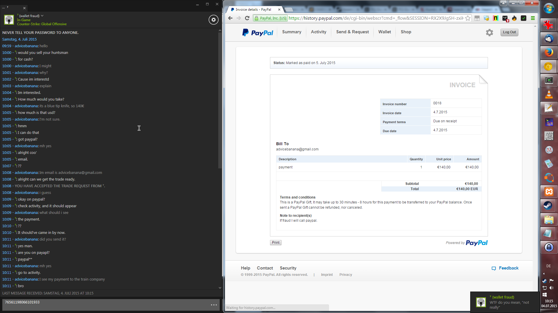Viewport: 558px width, 313px height.
Task: Click the flame extension icon
Action: tap(514, 18)
